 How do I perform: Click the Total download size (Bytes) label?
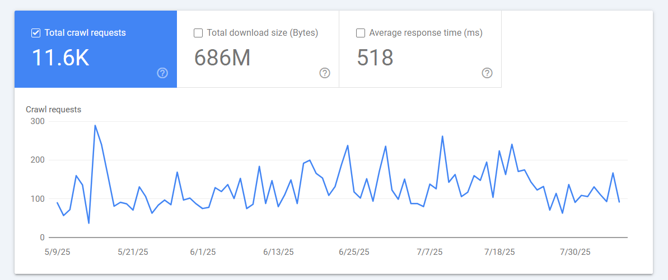pos(263,33)
